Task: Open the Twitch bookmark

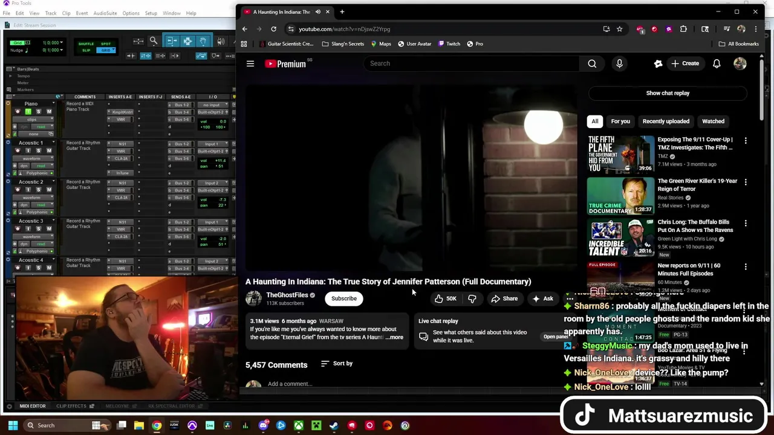Action: tap(449, 43)
